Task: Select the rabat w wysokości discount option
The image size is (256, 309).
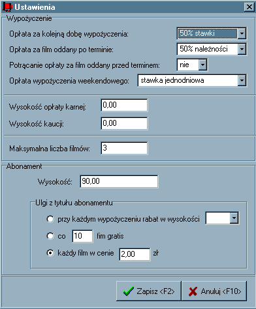Action: [x=50, y=219]
